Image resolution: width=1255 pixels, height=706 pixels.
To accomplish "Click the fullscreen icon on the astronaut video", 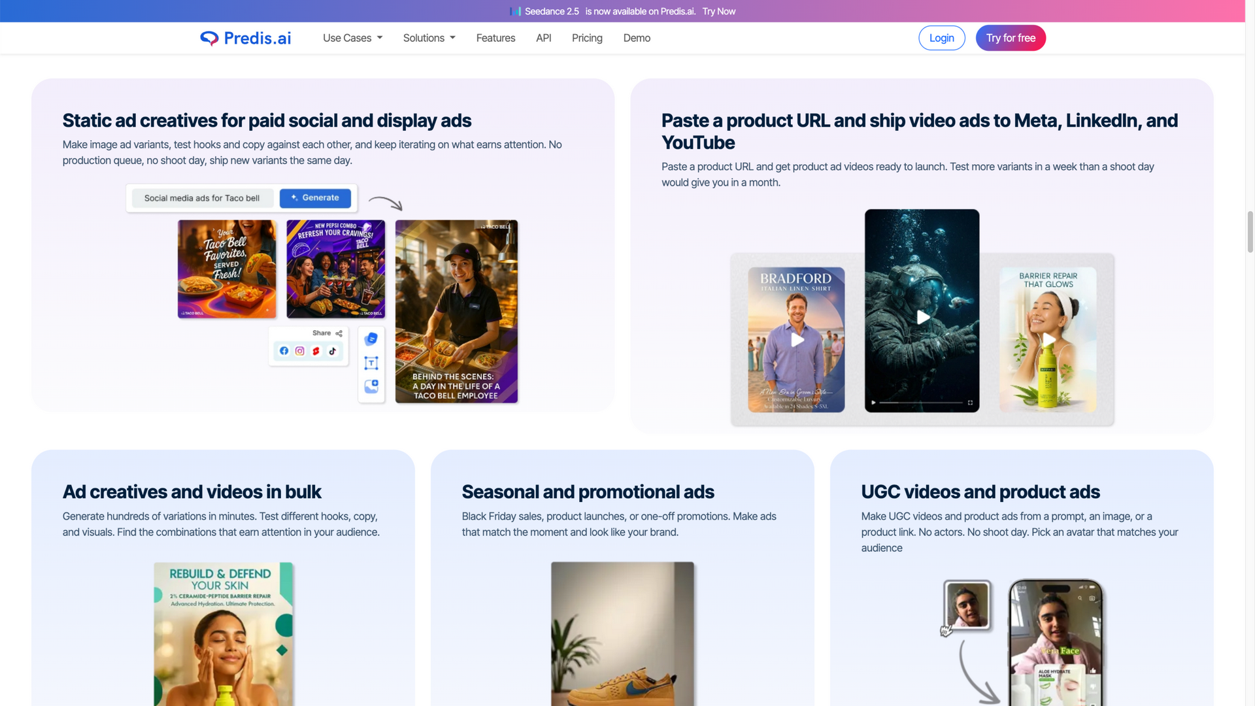I will point(970,403).
